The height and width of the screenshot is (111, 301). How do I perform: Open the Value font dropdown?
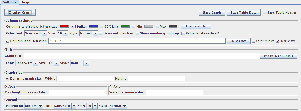coord(36,33)
